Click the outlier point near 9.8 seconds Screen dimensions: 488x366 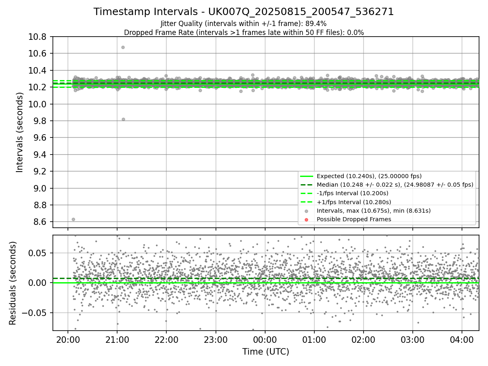click(123, 119)
